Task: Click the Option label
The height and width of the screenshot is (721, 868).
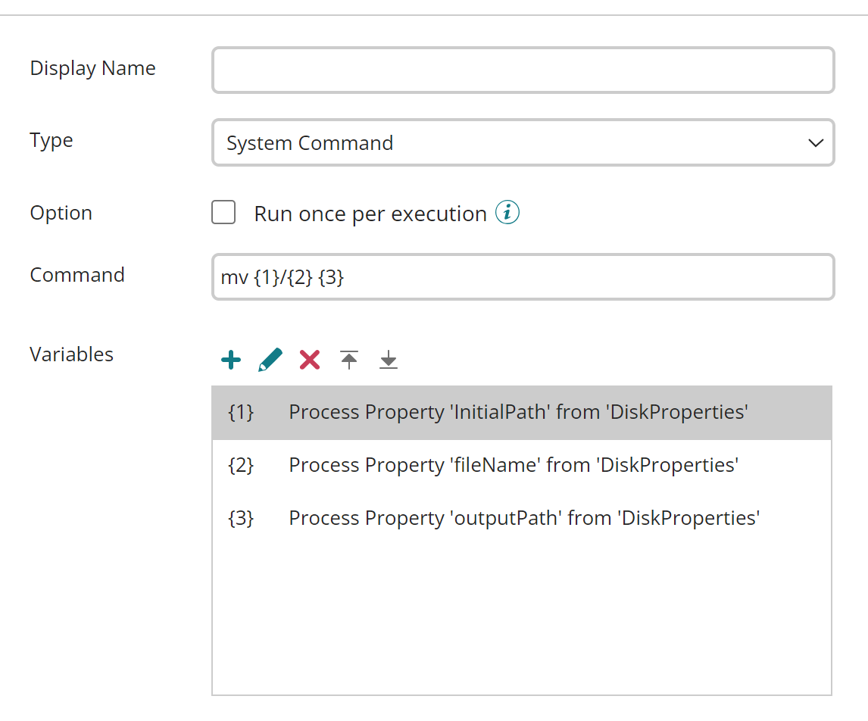Action: pos(61,213)
